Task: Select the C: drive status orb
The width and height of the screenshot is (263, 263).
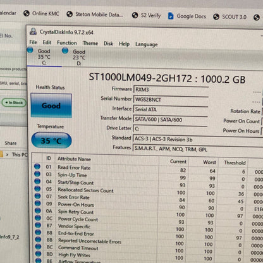Action: (30, 50)
